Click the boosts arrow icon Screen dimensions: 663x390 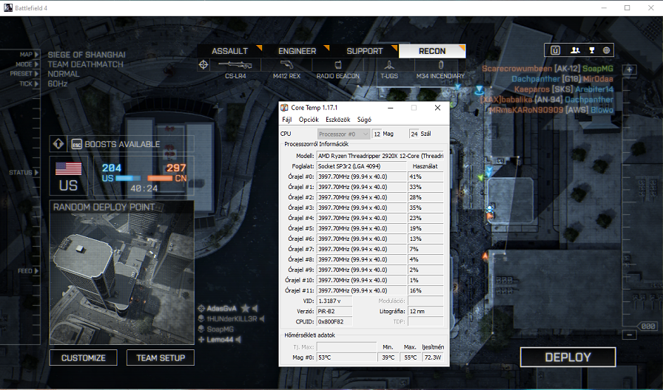(58, 144)
